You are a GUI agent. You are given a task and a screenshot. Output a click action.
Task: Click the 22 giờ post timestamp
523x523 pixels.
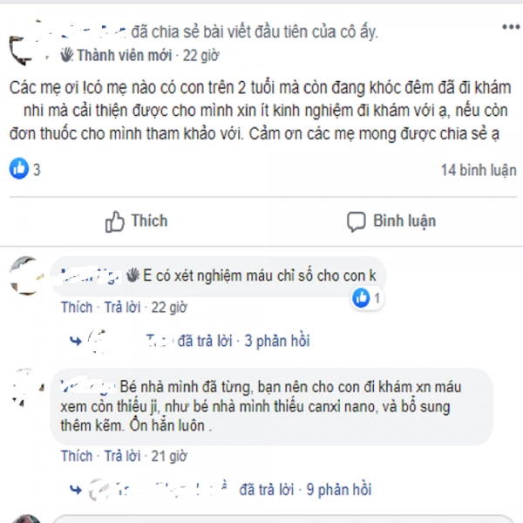200,56
